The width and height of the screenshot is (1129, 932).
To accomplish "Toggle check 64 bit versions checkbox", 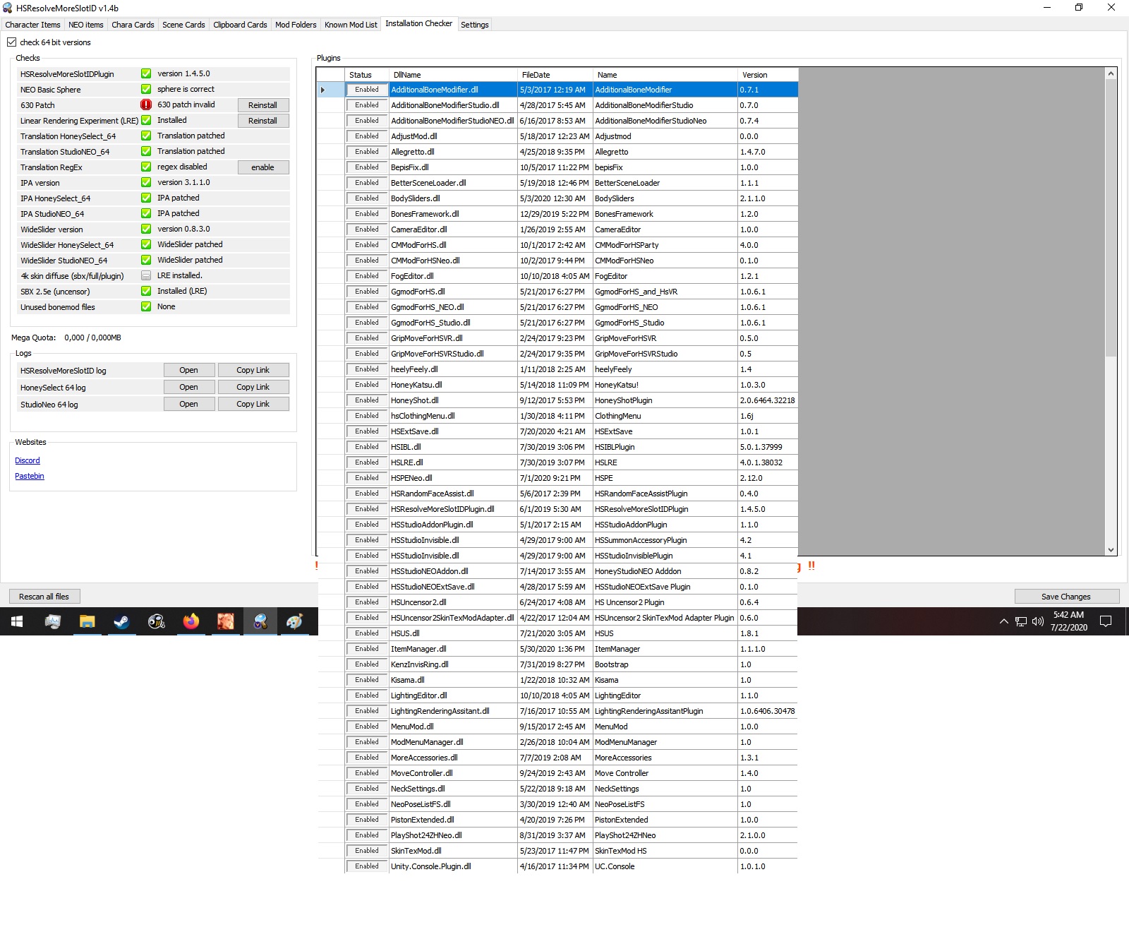I will (11, 42).
